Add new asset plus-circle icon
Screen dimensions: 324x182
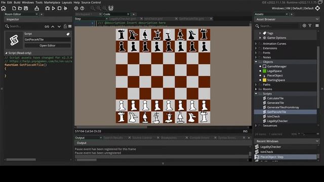[x=304, y=26]
